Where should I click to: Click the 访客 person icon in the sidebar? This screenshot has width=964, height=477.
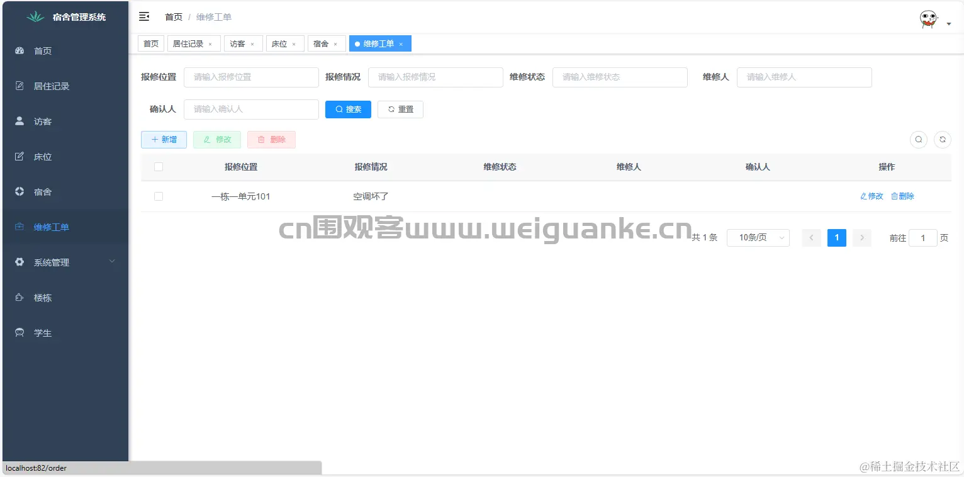20,121
